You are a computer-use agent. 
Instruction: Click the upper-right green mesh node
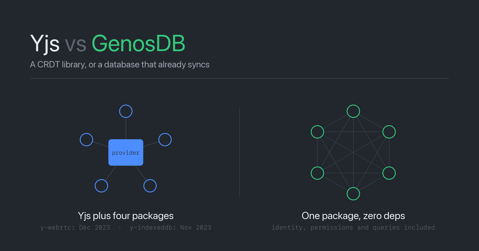(x=389, y=132)
